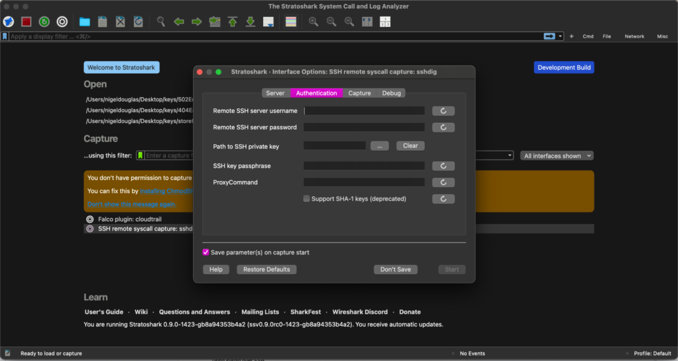Start capture with the shark fin icon

9,21
